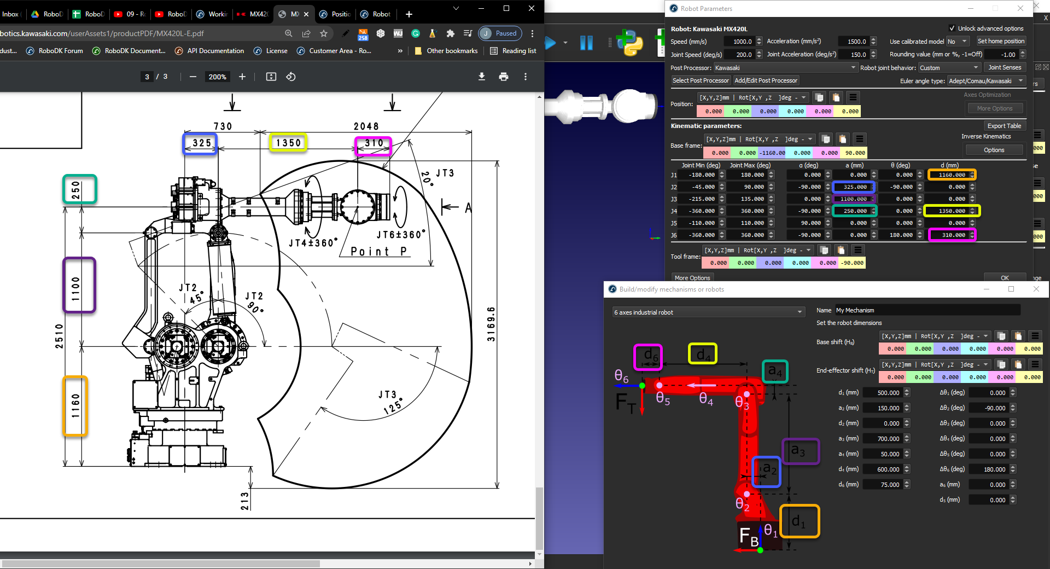Click the Export Table button

pyautogui.click(x=1004, y=126)
